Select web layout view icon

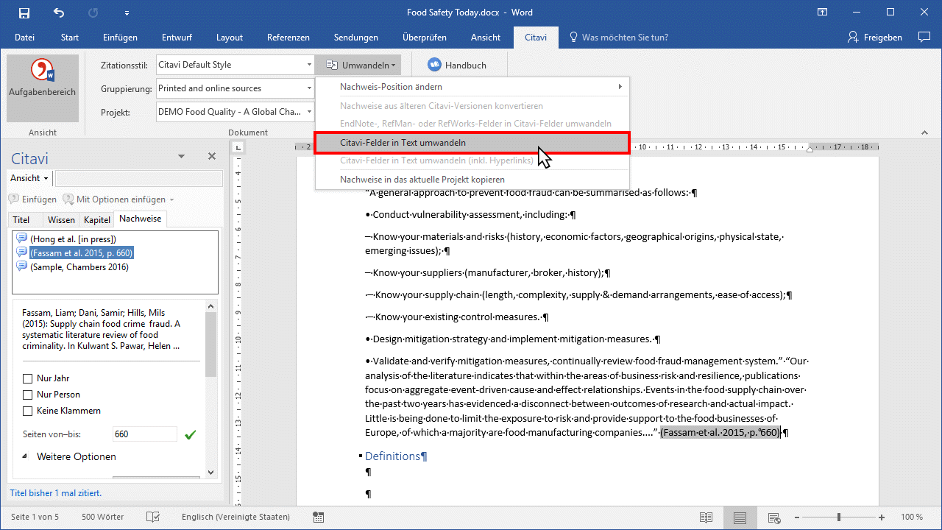click(x=773, y=517)
